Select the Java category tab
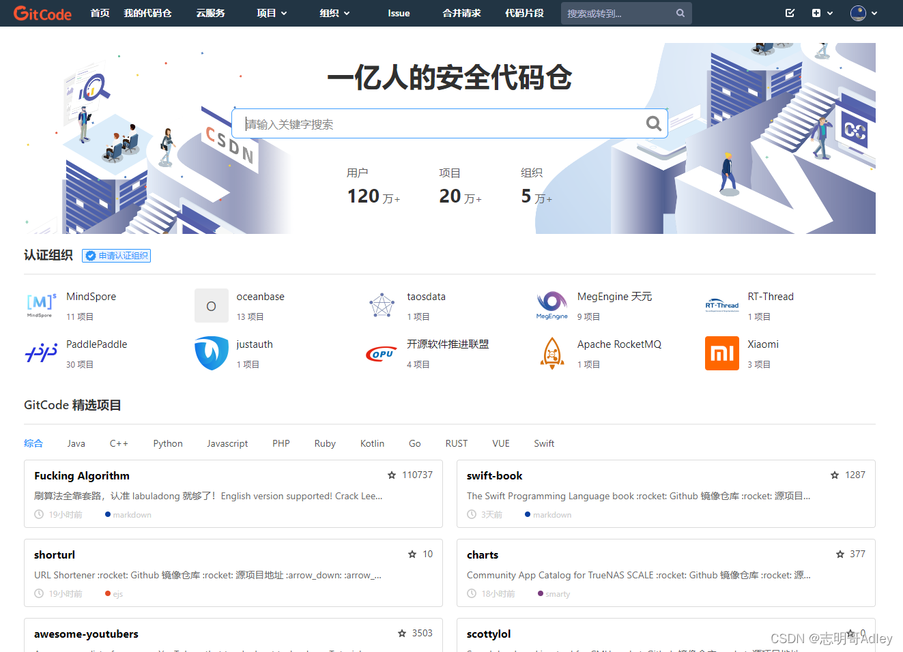This screenshot has width=903, height=652. pyautogui.click(x=76, y=443)
